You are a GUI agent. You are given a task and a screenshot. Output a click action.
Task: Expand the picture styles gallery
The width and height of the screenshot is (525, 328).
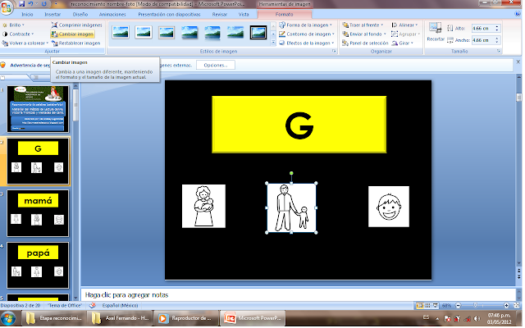point(273,43)
